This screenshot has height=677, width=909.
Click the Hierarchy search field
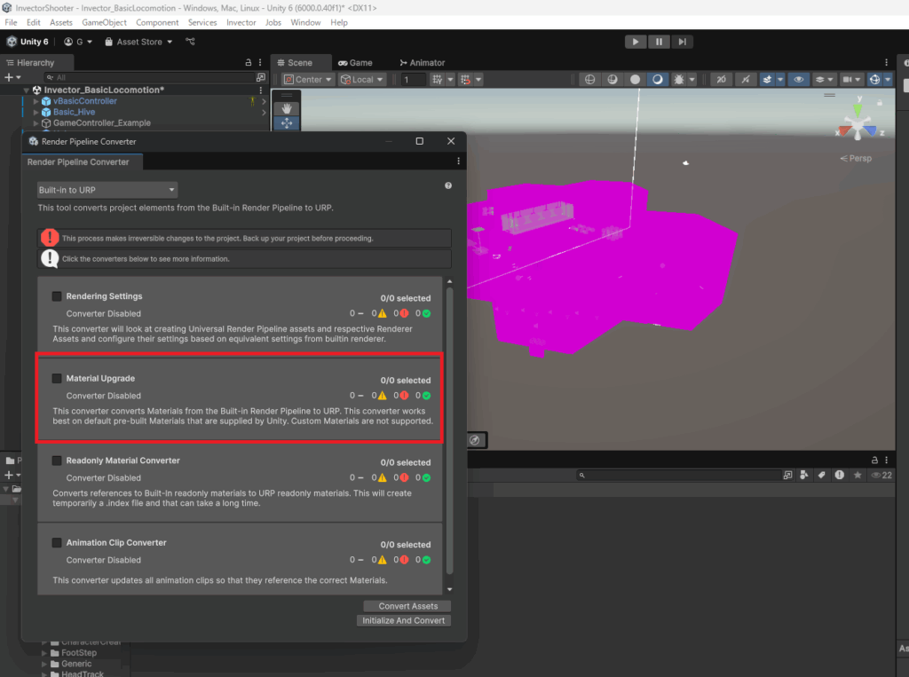(149, 77)
